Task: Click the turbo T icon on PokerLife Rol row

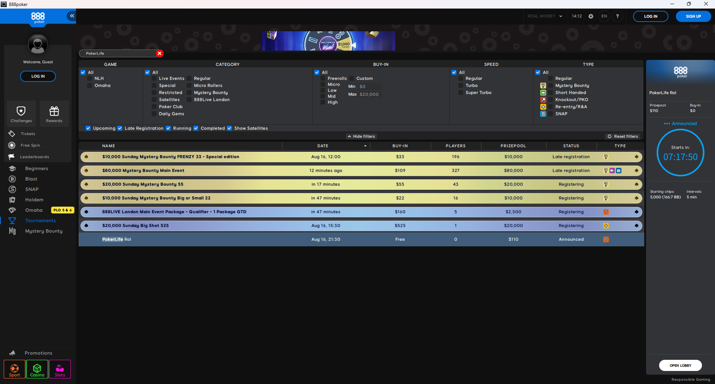Action: (606, 239)
